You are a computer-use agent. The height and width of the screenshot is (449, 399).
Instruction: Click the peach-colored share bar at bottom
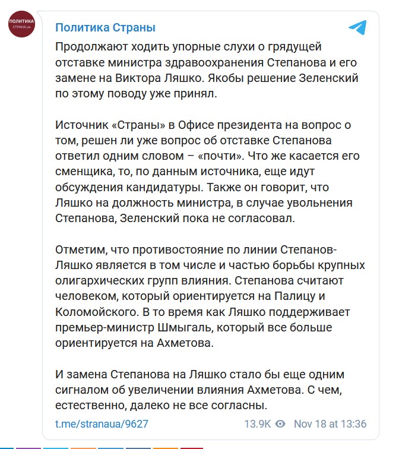(x=83, y=448)
